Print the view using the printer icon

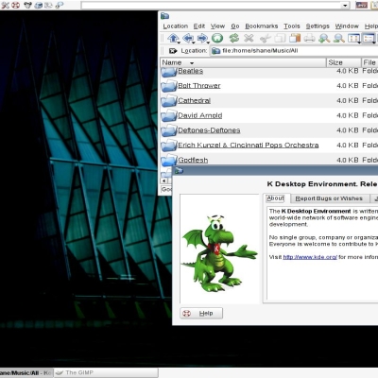[309, 39]
